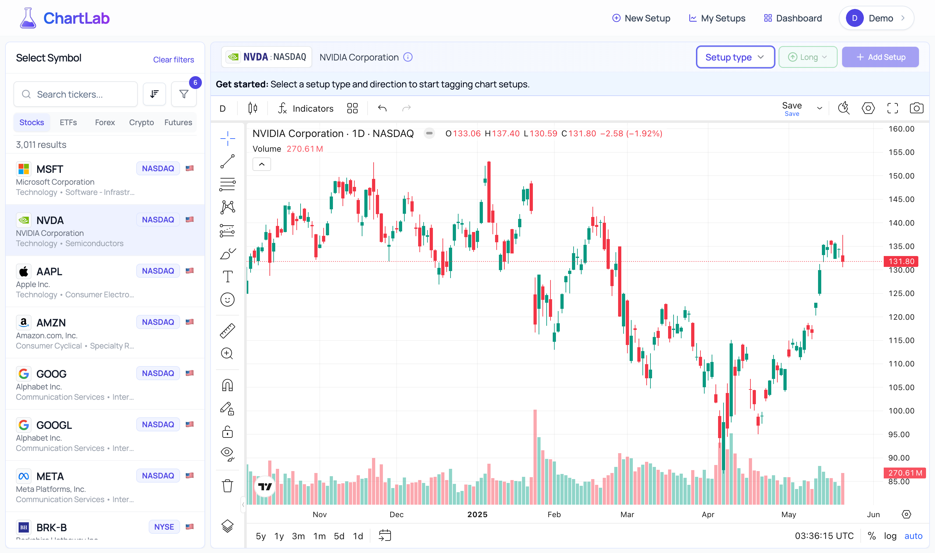Image resolution: width=935 pixels, height=553 pixels.
Task: Toggle log scale mode
Action: 890,536
